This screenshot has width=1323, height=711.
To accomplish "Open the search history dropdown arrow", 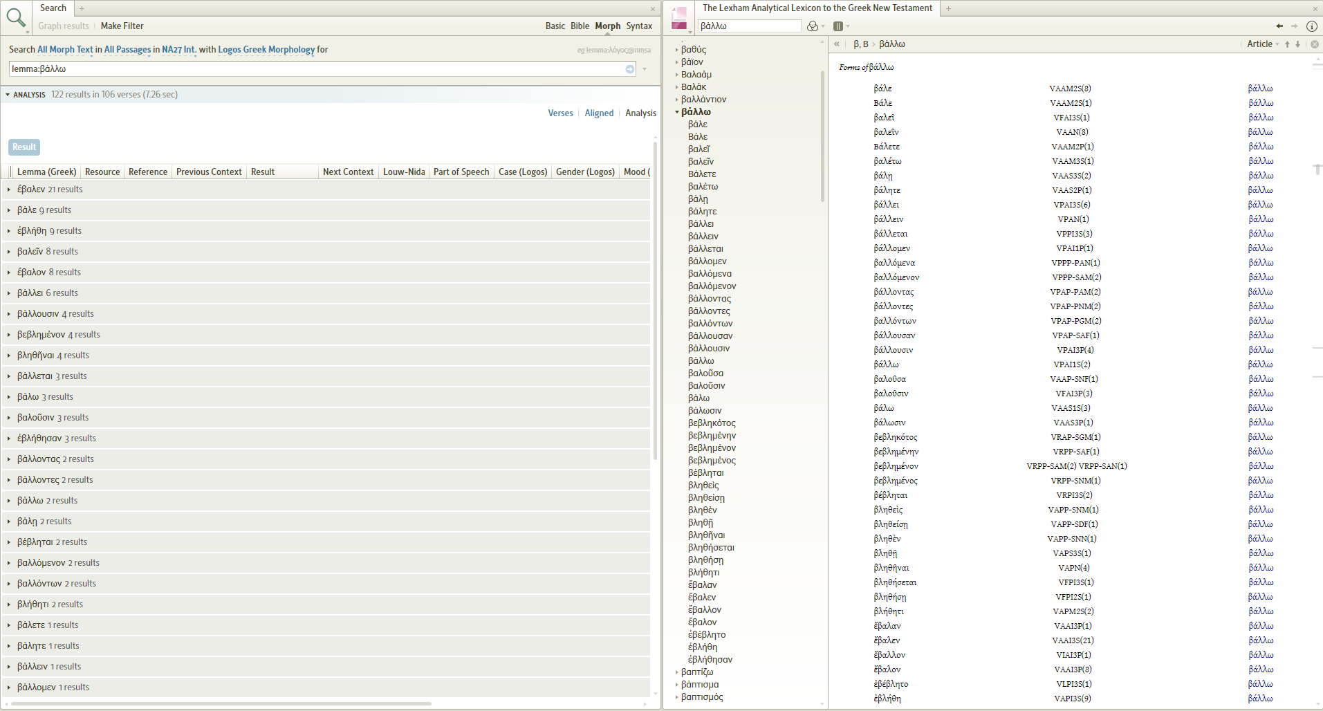I will click(645, 69).
